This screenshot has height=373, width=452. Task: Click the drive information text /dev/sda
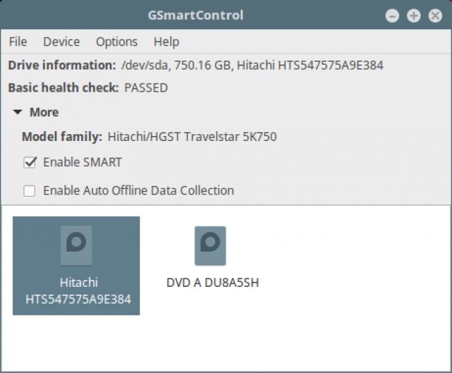(144, 65)
